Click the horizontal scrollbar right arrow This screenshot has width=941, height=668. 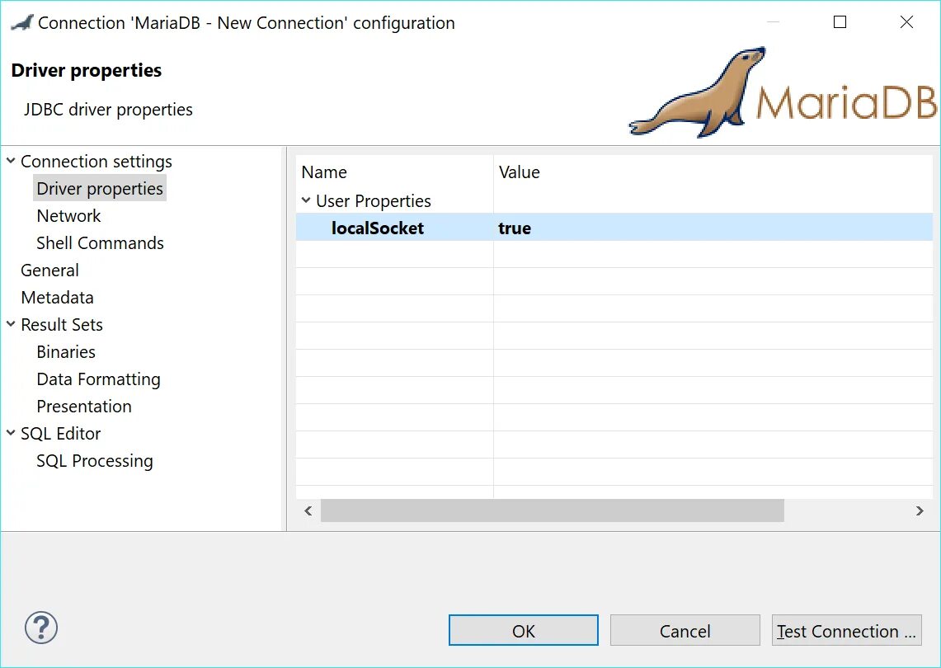tap(920, 510)
